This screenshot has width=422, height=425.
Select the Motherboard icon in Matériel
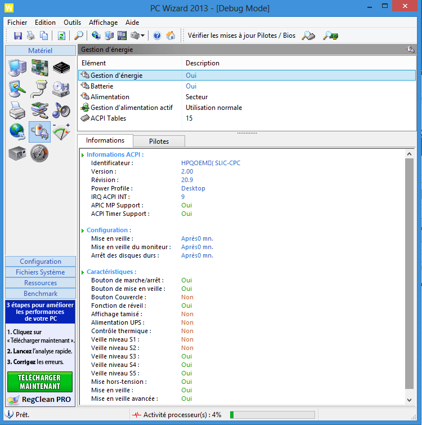coord(39,68)
